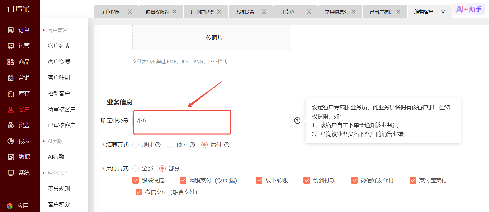Open AI客勤 submenu item
This screenshot has height=212, width=489.
pos(56,157)
